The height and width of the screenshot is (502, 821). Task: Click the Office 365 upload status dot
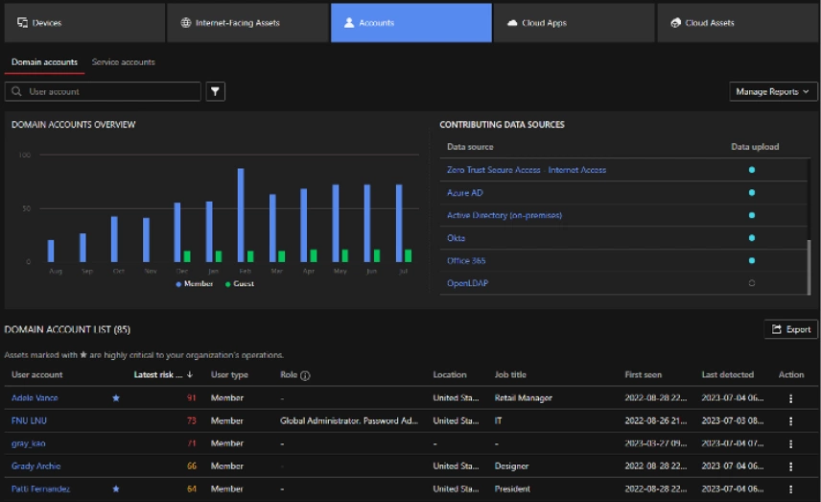(752, 260)
